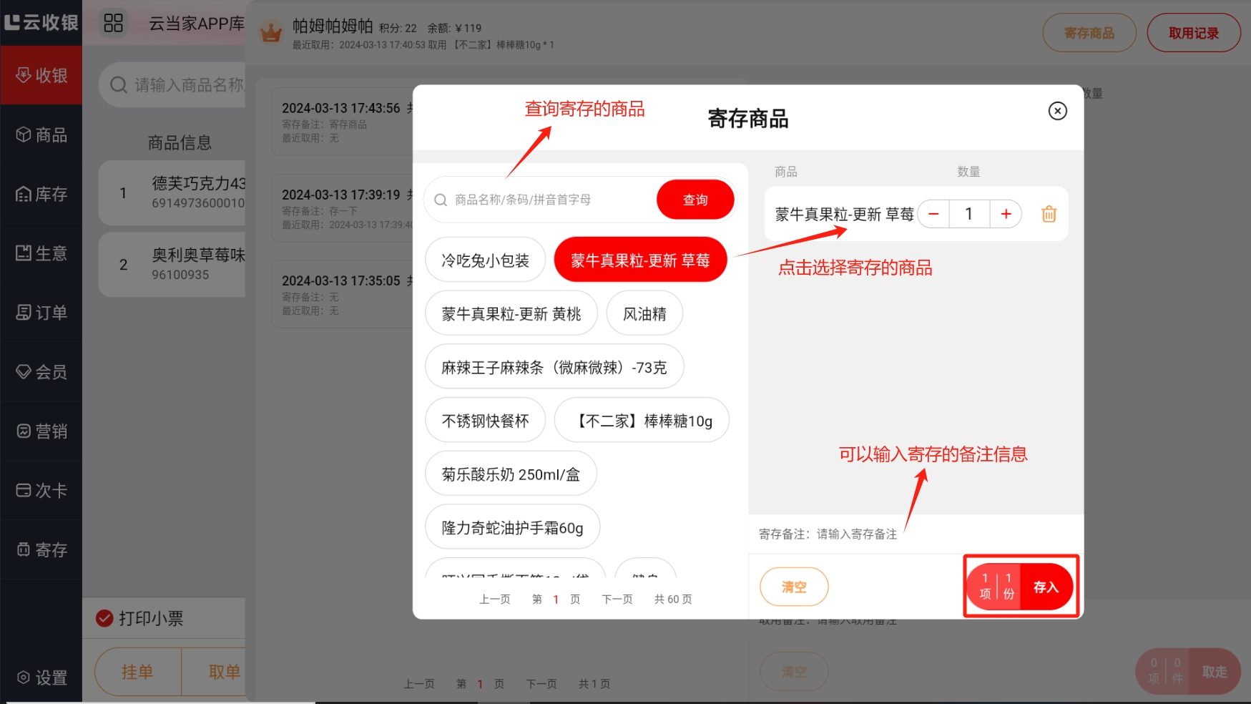Go to 寄存 in the sidebar
Image resolution: width=1251 pixels, height=704 pixels.
tap(41, 549)
